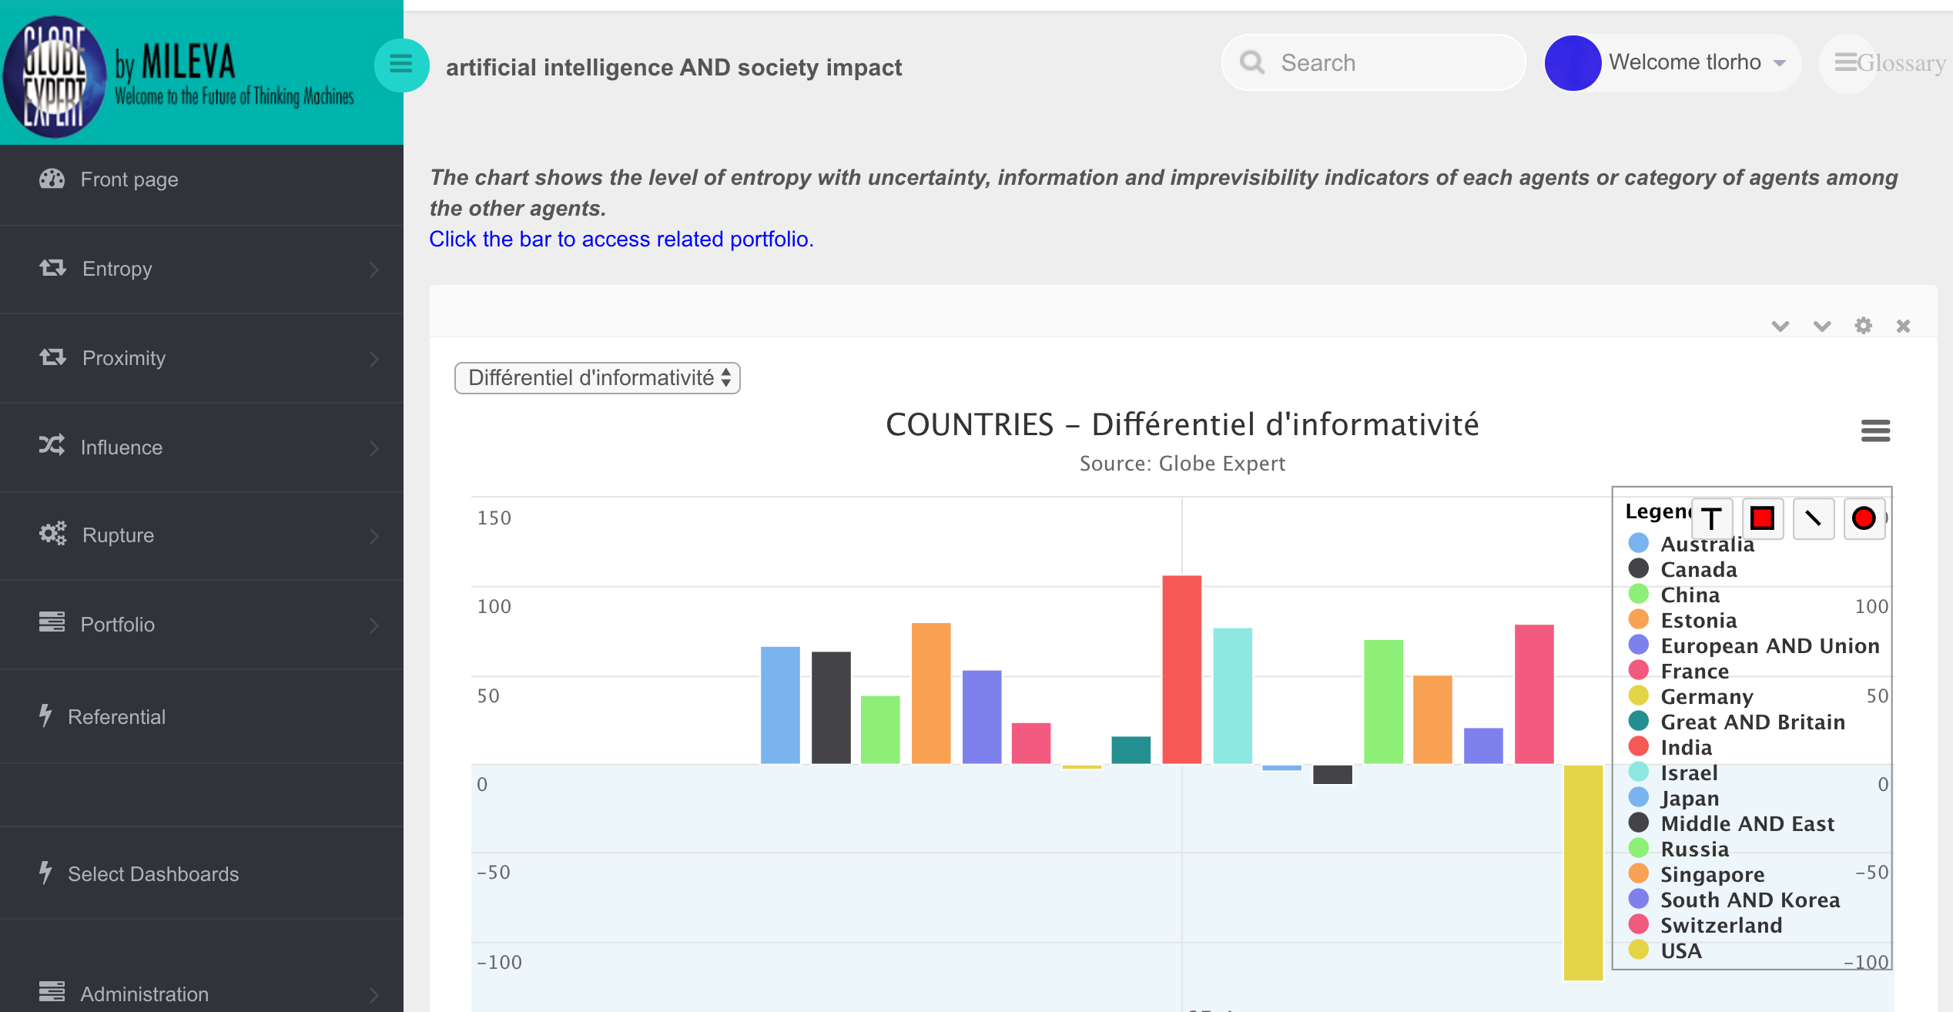The height and width of the screenshot is (1012, 1953).
Task: Hide the India series via legend
Action: 1686,748
